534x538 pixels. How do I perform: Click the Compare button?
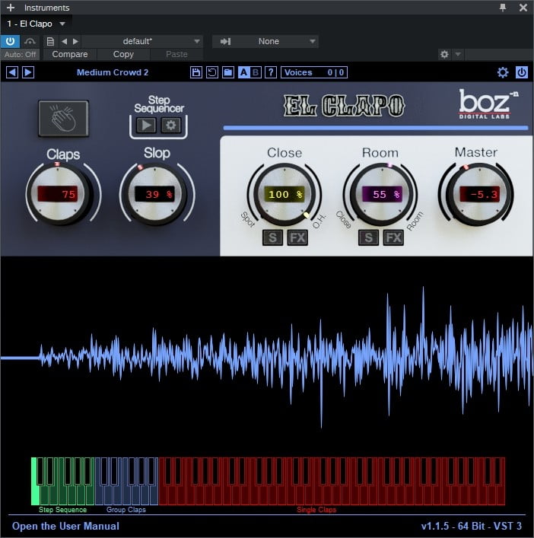(x=70, y=54)
